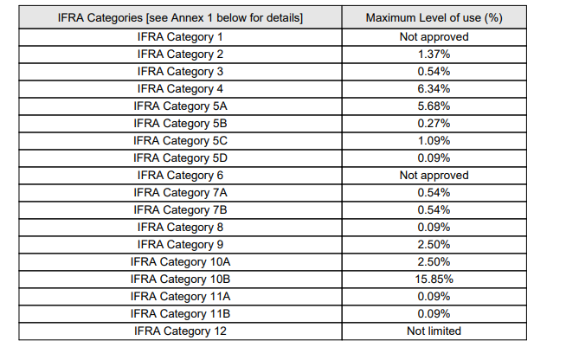Select the "IFRA Category 5C" cell

pyautogui.click(x=180, y=141)
